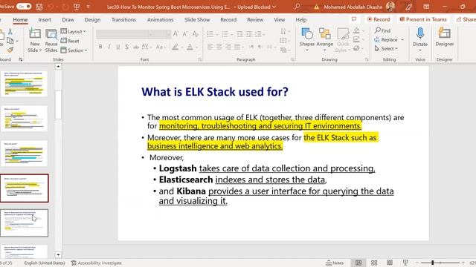
Task: Open the Layout dropdown
Action: 73,31
